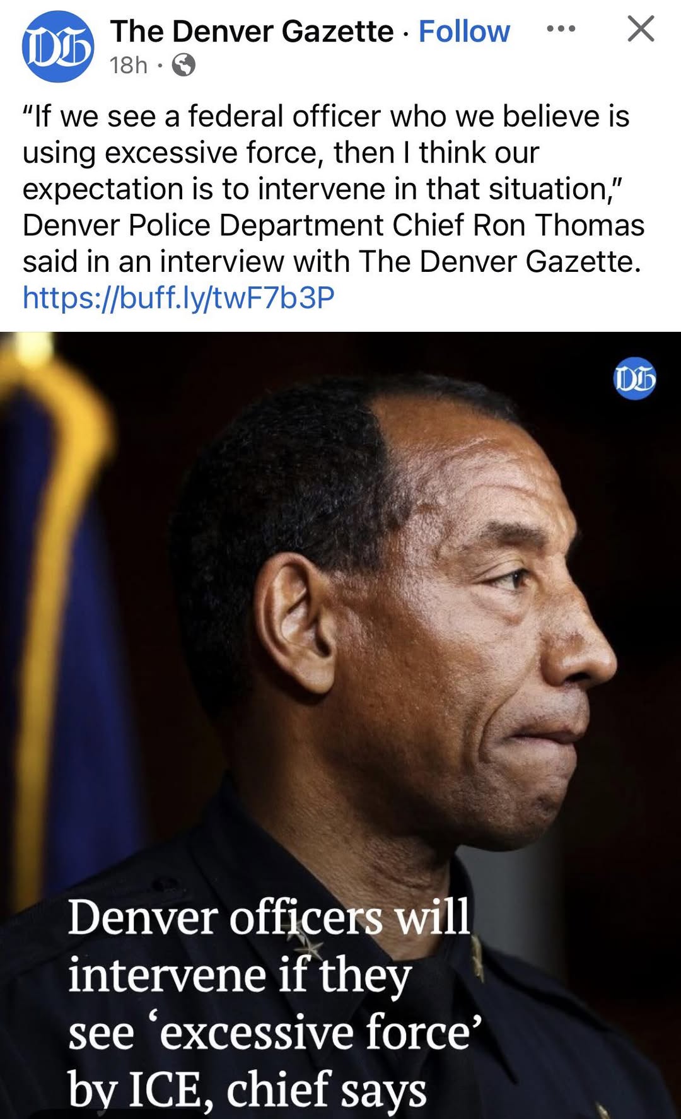Click the DG watermark logo on photo

(635, 378)
